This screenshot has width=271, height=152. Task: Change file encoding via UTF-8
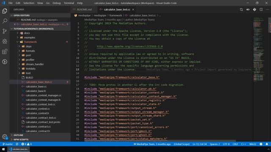pyautogui.click(x=226, y=144)
